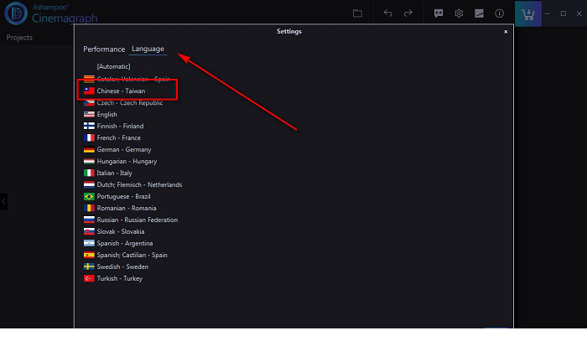
Task: Select French - France language
Action: (112, 138)
